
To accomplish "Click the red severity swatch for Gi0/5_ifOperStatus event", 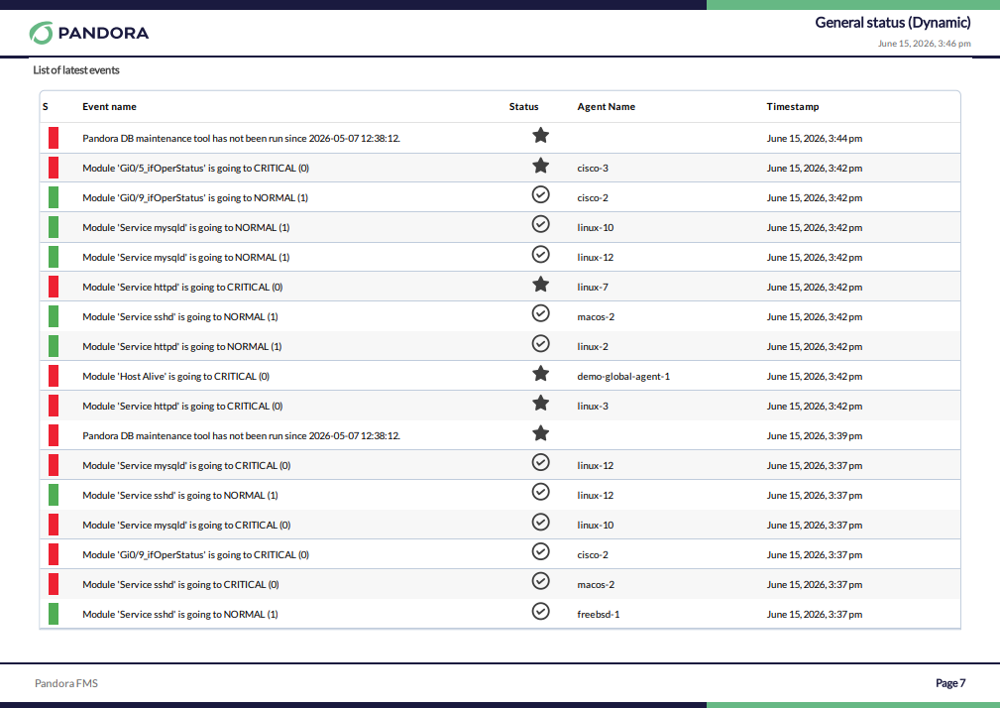I will coord(54,168).
